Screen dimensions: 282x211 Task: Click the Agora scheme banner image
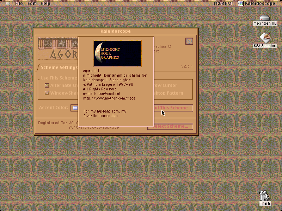pos(58,48)
